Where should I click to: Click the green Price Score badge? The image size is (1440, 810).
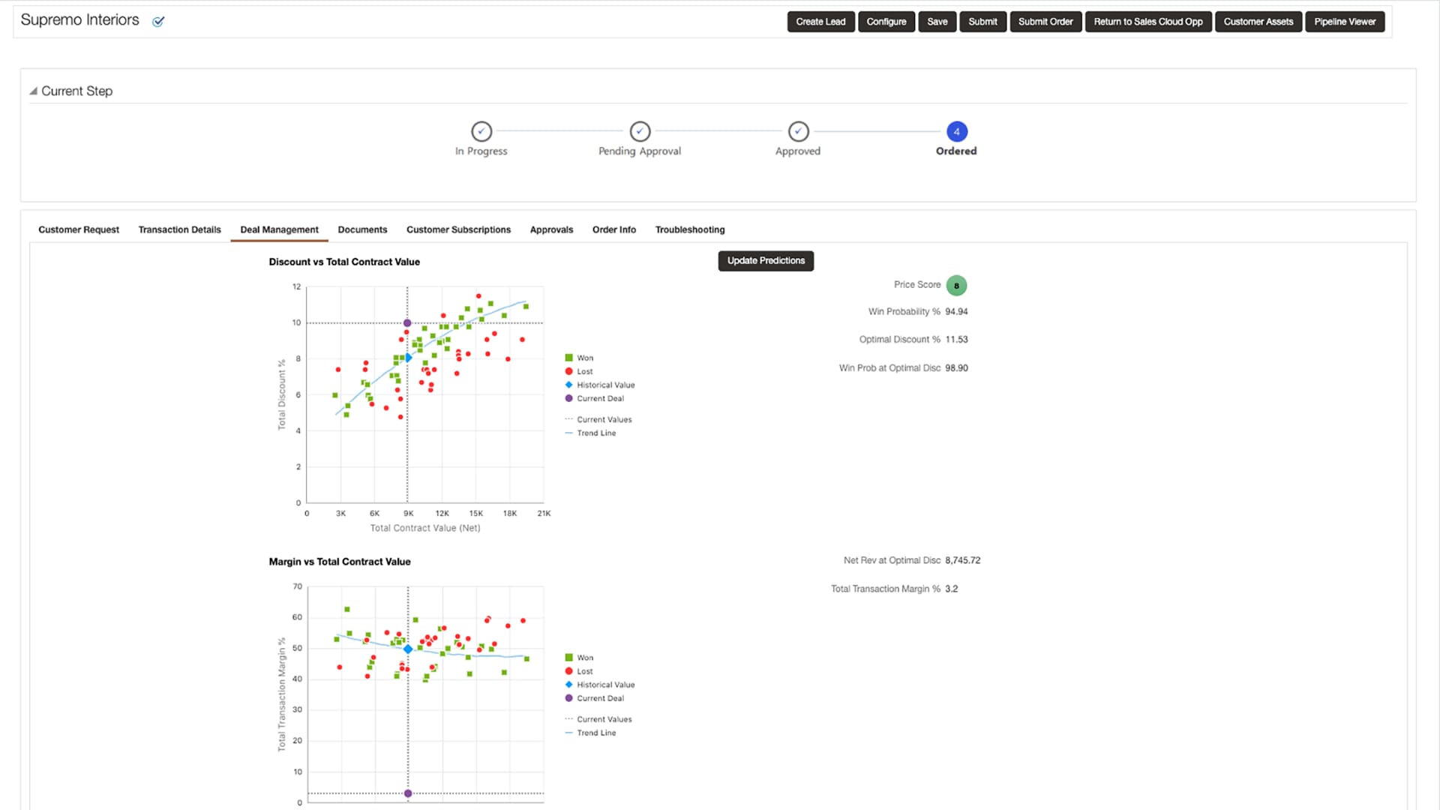956,286
